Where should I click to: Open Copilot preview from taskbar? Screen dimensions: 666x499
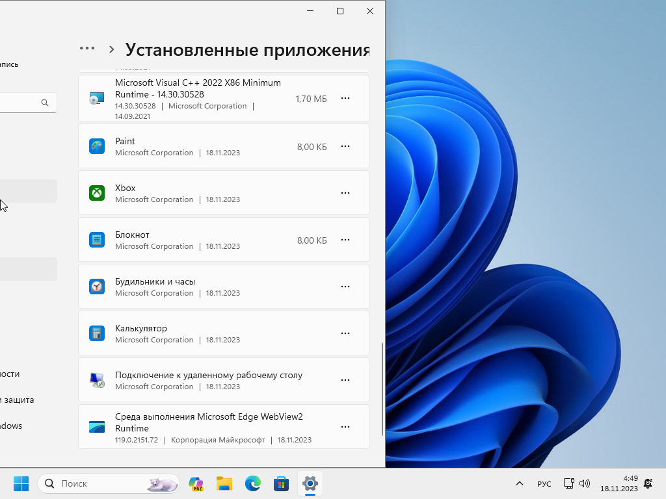click(196, 483)
